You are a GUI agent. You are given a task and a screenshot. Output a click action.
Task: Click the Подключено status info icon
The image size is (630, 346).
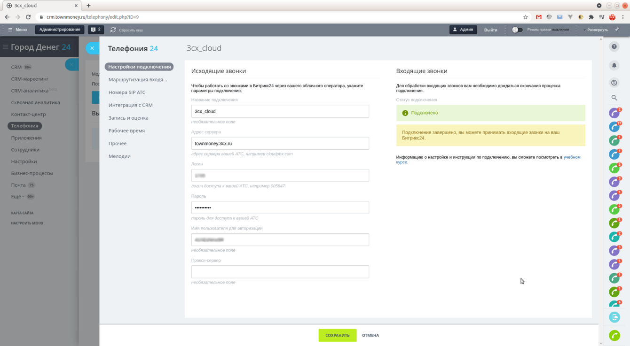(405, 113)
